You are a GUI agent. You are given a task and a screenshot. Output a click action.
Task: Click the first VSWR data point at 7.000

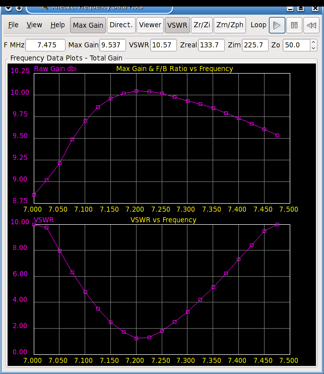(34, 225)
